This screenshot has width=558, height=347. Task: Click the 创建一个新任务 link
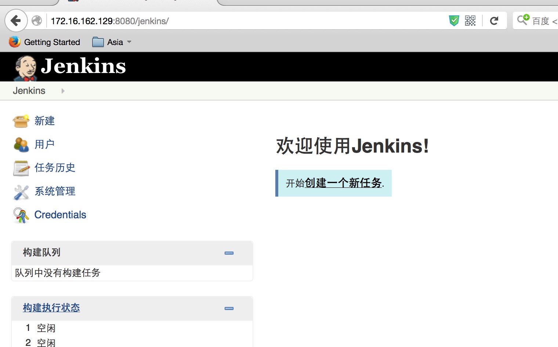pos(343,183)
